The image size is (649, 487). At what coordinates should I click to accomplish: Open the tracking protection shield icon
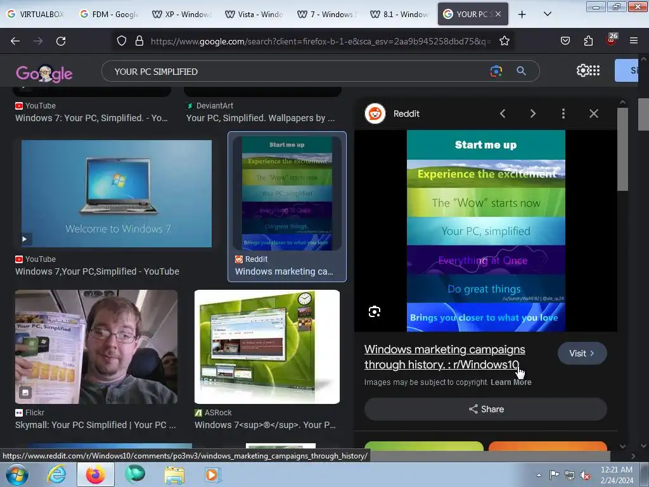121,41
